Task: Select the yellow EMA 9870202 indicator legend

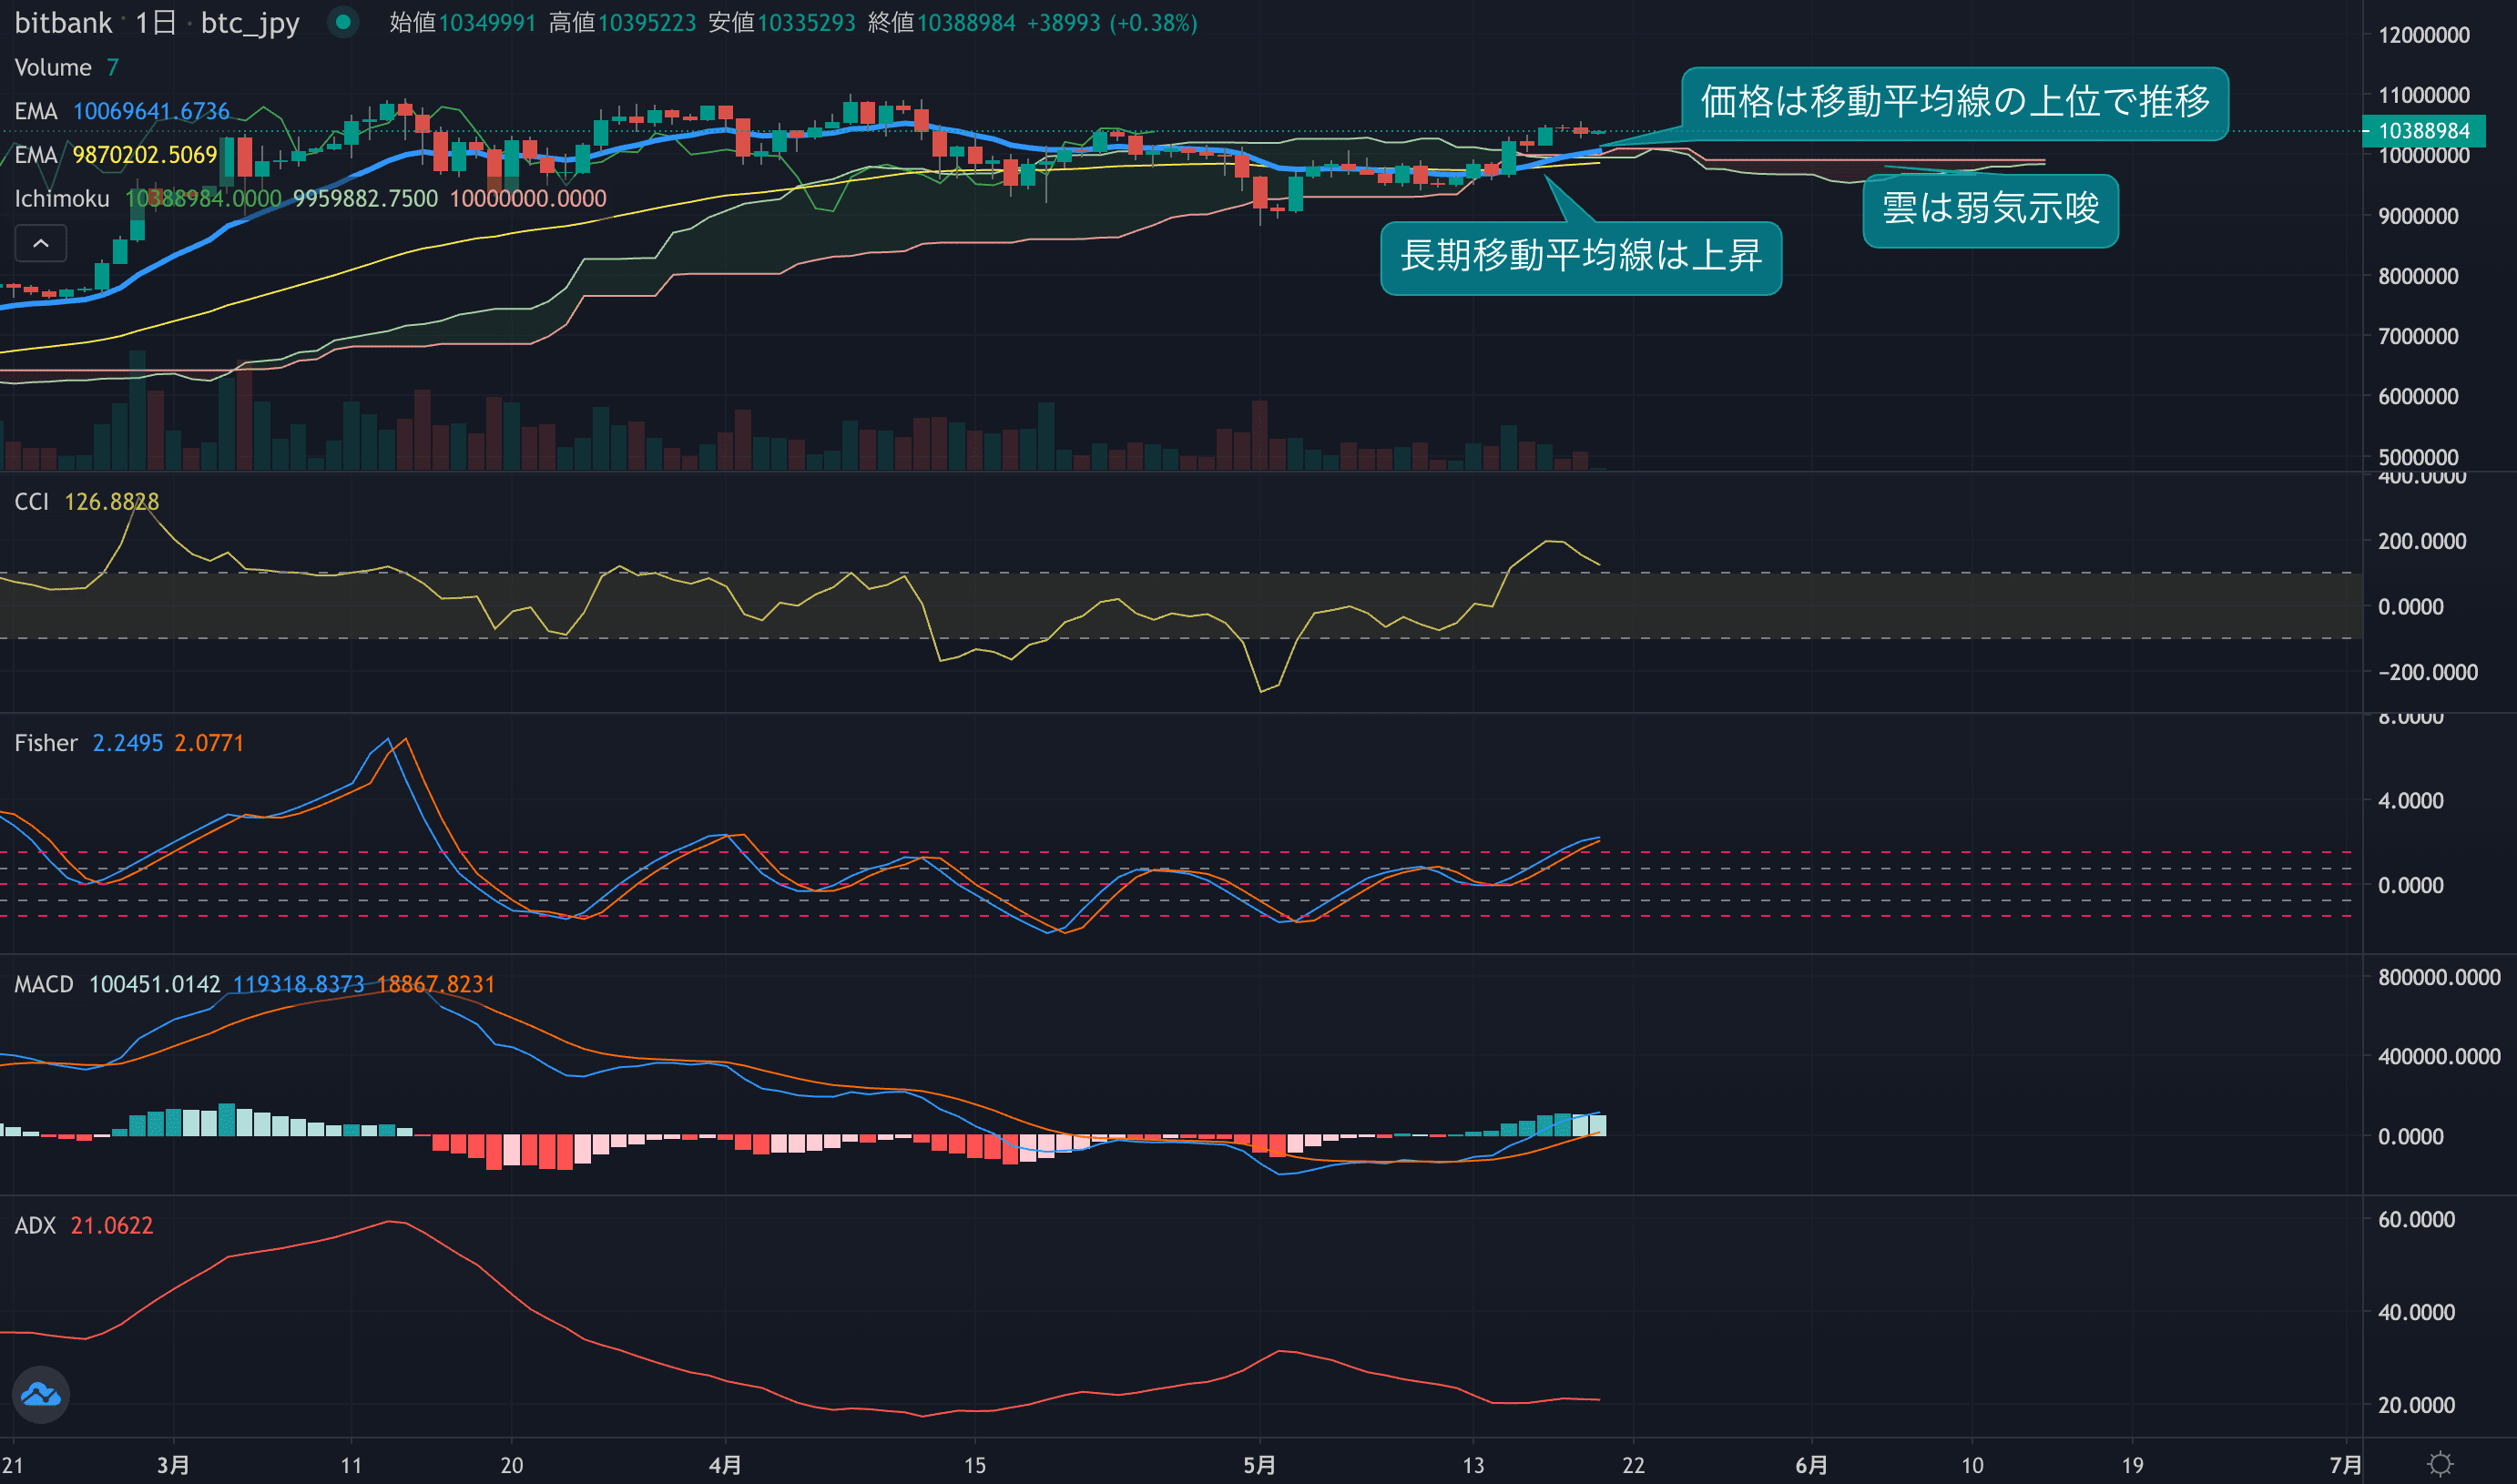Action: [36, 155]
